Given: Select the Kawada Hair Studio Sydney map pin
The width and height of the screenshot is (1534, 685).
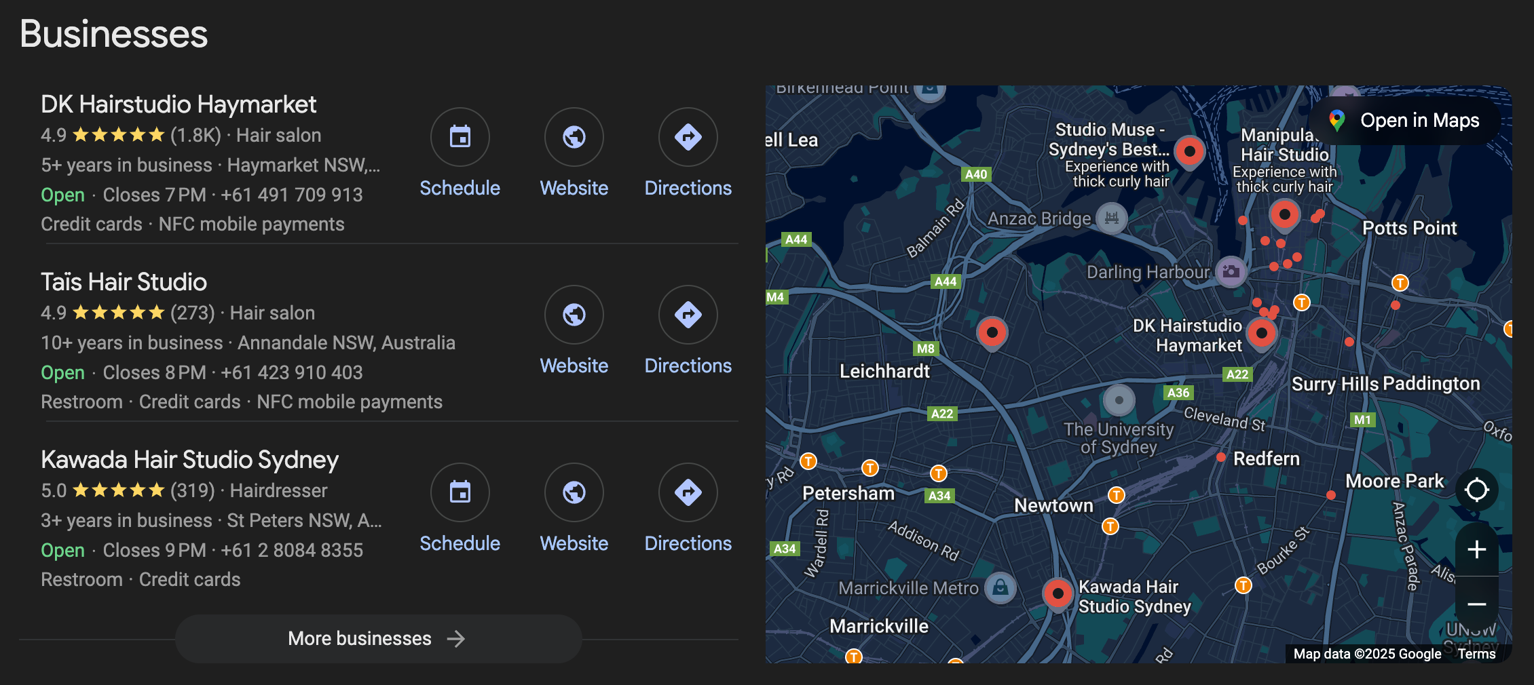Looking at the screenshot, I should [x=1058, y=595].
